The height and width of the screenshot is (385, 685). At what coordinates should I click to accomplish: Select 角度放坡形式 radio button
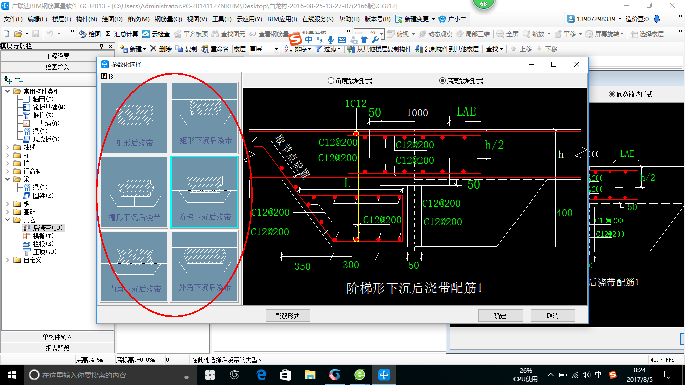(x=331, y=81)
